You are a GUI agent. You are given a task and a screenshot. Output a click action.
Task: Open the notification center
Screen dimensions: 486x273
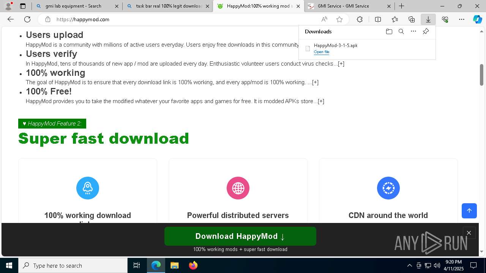click(473, 265)
